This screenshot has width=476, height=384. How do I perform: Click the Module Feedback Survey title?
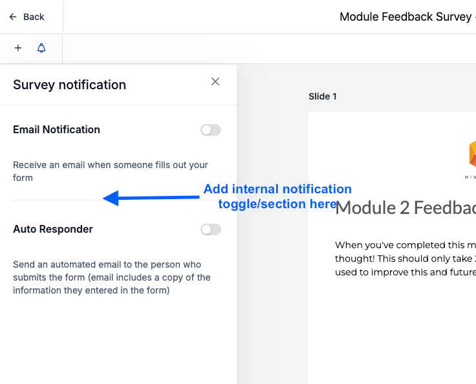pos(406,17)
